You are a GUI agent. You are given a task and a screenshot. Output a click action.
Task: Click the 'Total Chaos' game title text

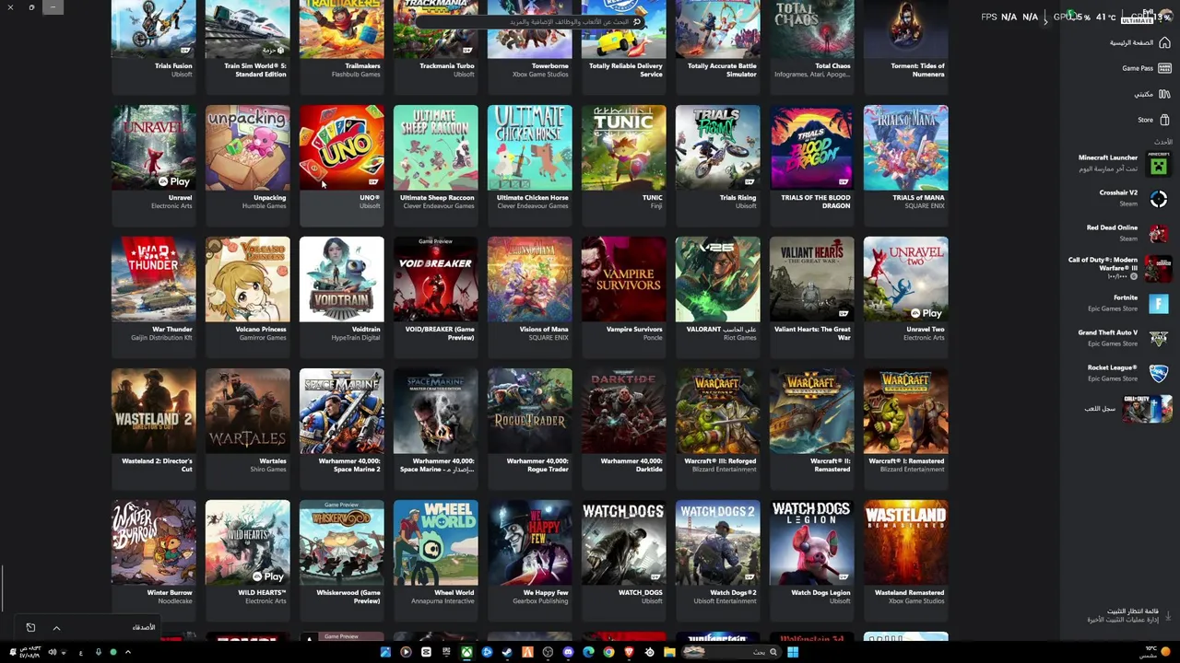point(832,66)
